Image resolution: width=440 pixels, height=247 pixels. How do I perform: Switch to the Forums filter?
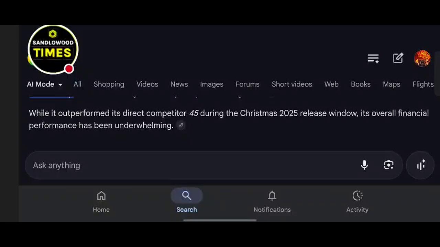point(247,84)
